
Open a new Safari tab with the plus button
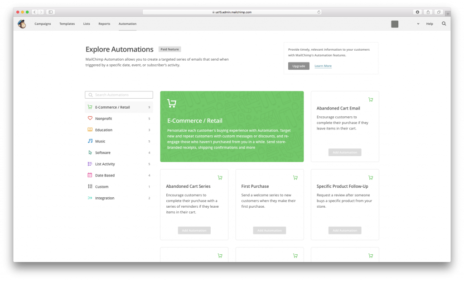448,14
